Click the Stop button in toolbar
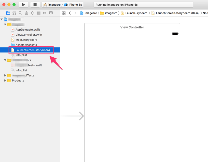208x162 pixels. coord(35,5)
